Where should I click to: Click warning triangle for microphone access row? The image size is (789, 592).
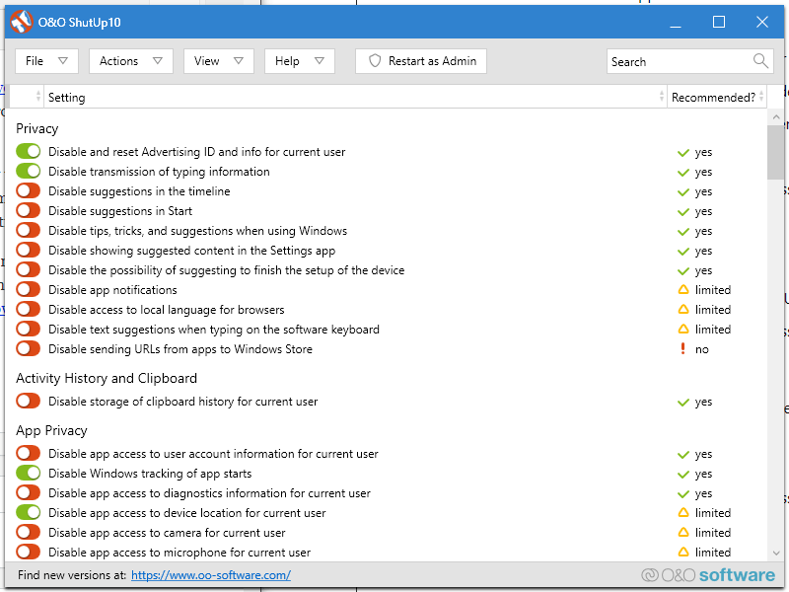tap(682, 553)
